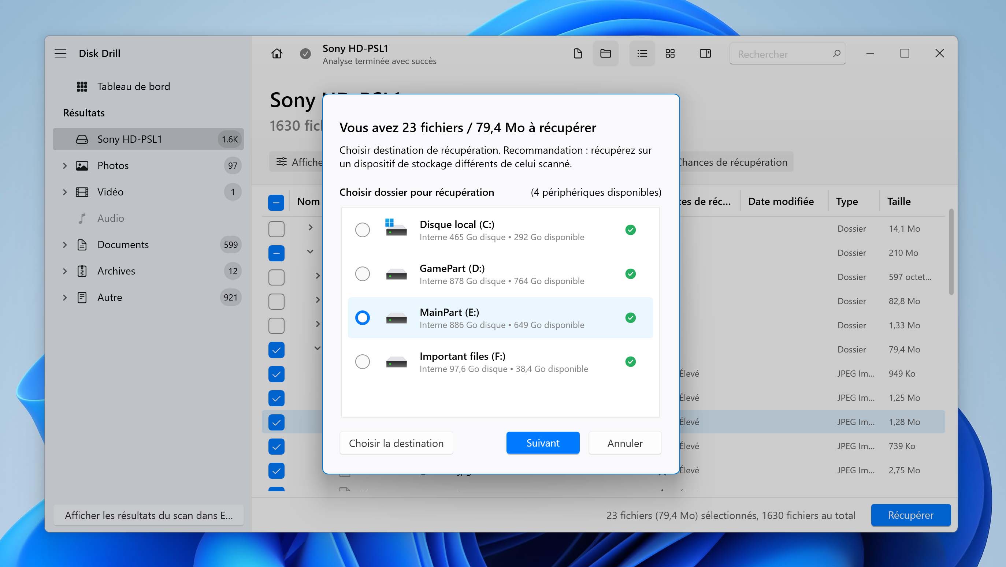Screen dimensions: 1006x567
Task: Uncheck the 949 Ko JPEG row checkbox
Action: point(276,374)
